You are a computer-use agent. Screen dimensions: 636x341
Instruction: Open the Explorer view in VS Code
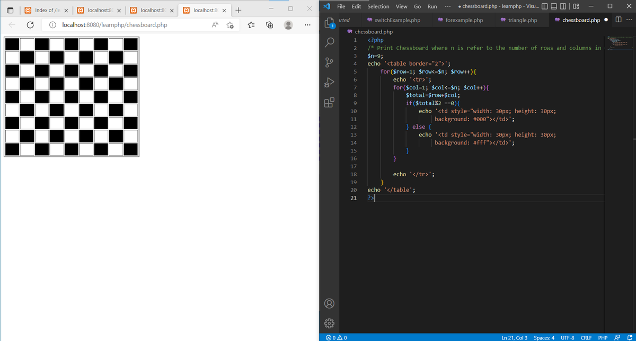[x=329, y=23]
